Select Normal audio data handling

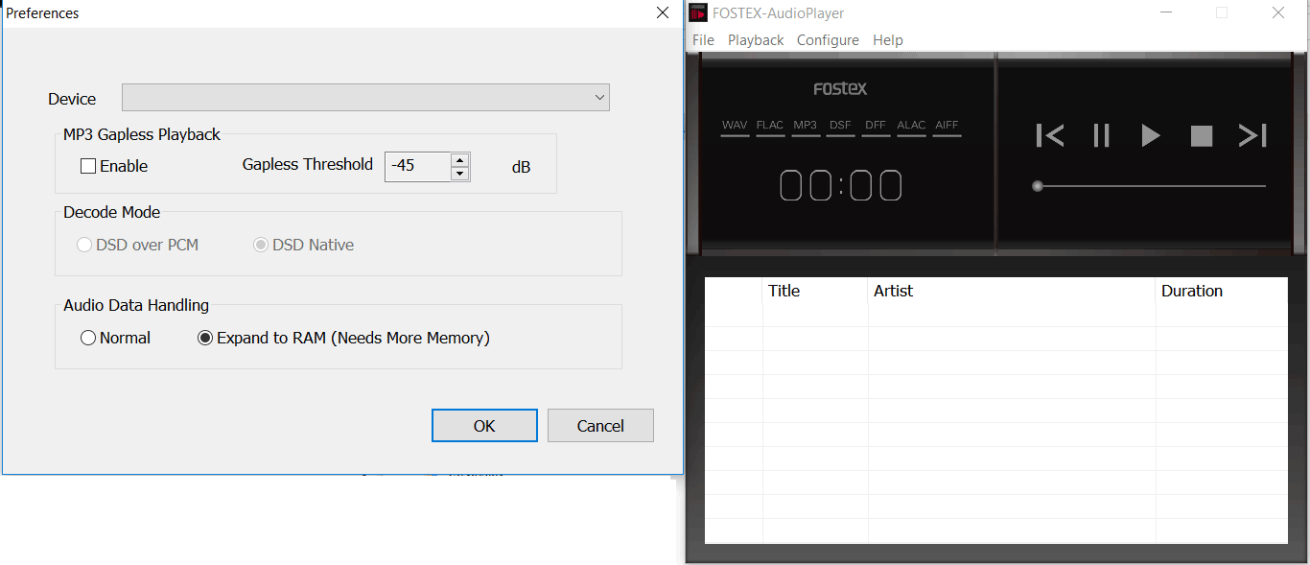(x=88, y=338)
